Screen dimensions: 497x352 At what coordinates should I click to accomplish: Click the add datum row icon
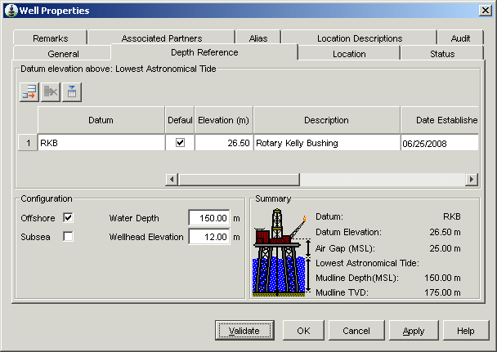tap(29, 92)
